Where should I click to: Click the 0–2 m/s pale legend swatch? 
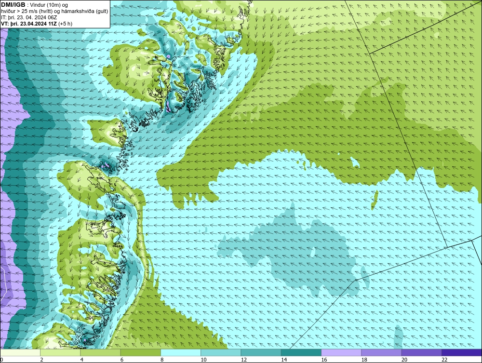click(x=20, y=352)
